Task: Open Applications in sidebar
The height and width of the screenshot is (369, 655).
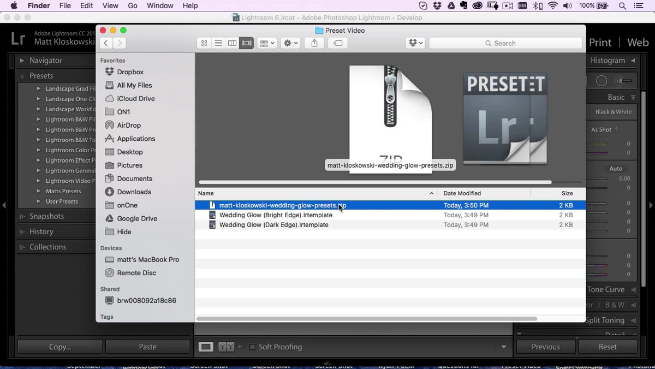Action: pyautogui.click(x=136, y=139)
